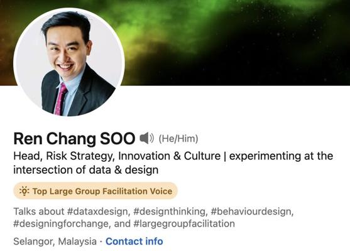Open the Contact info link
This screenshot has height=251, width=350.
(x=134, y=241)
